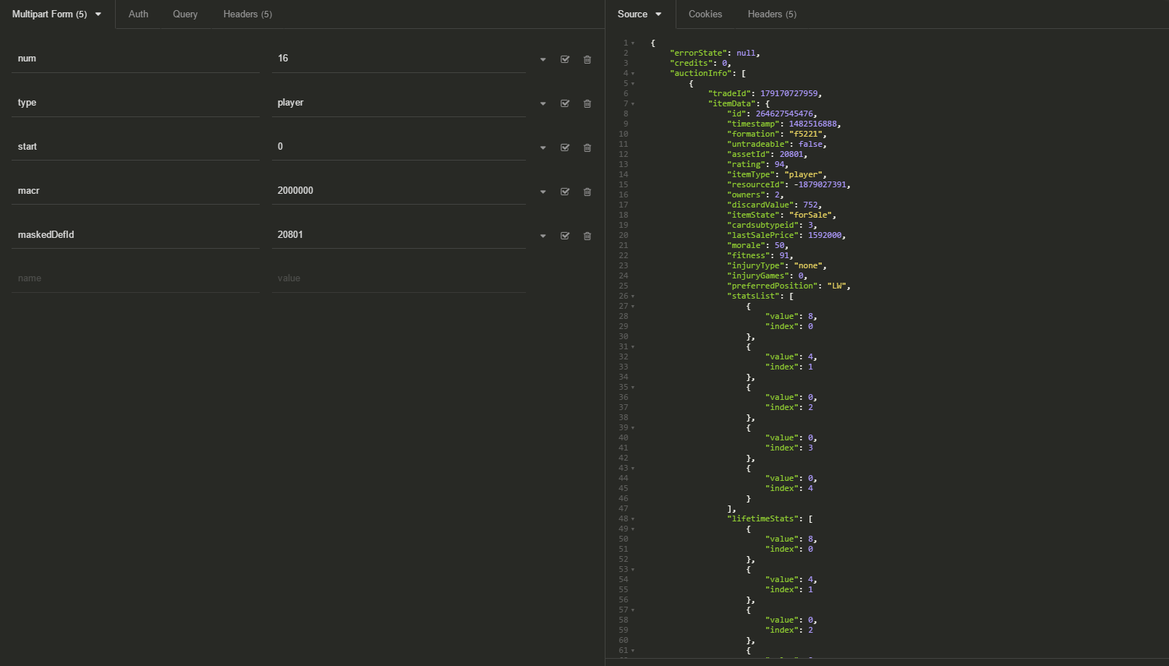Viewport: 1169px width, 666px height.
Task: Delete the maskedDefId row via trash icon
Action: 587,236
